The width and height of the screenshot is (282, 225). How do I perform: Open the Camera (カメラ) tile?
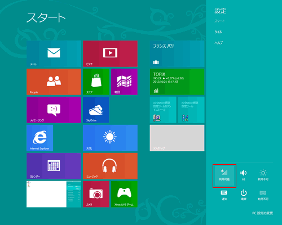96,194
